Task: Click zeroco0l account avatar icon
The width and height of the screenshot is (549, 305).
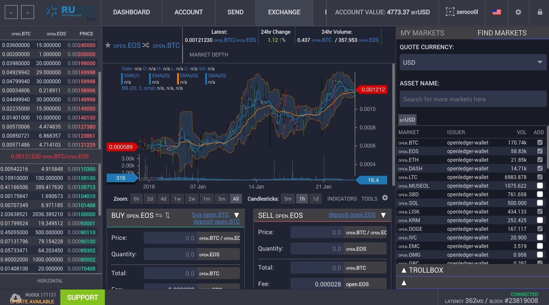Action: (x=450, y=12)
